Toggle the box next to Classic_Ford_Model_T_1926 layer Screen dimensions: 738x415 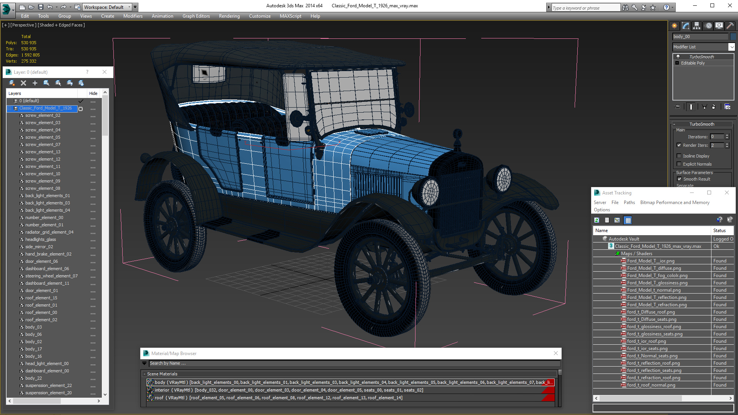point(81,109)
